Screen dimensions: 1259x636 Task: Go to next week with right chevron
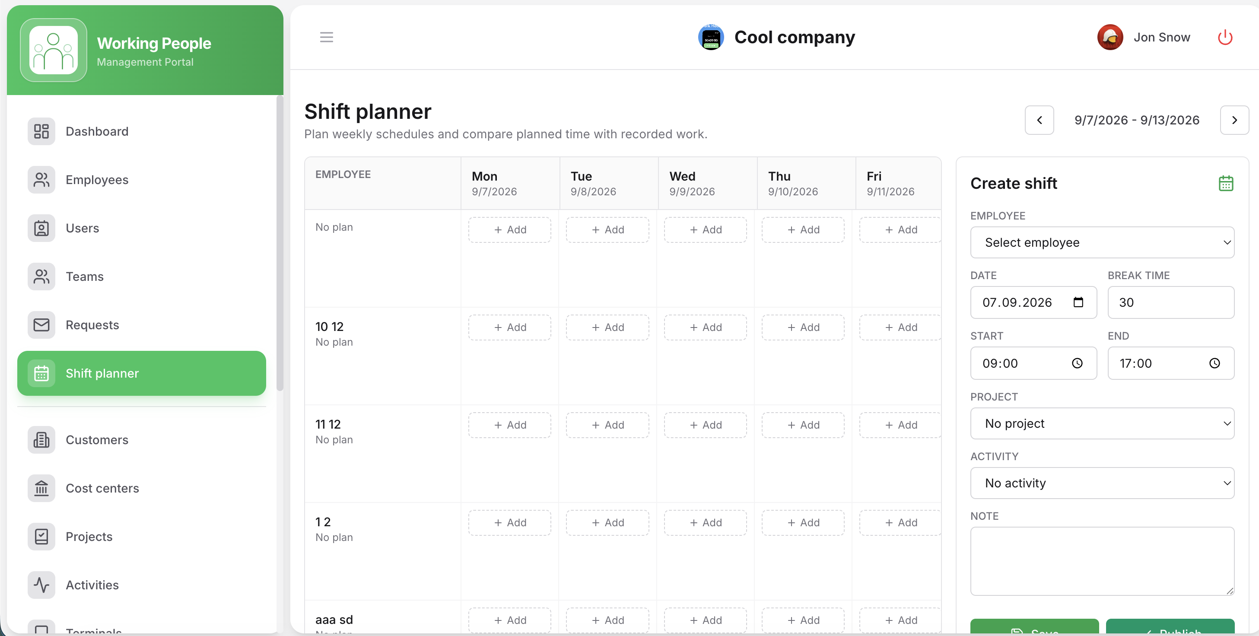click(x=1234, y=120)
